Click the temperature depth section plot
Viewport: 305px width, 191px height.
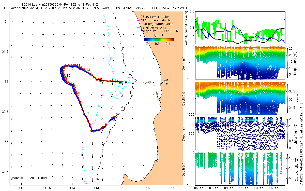pyautogui.click(x=240, y=63)
